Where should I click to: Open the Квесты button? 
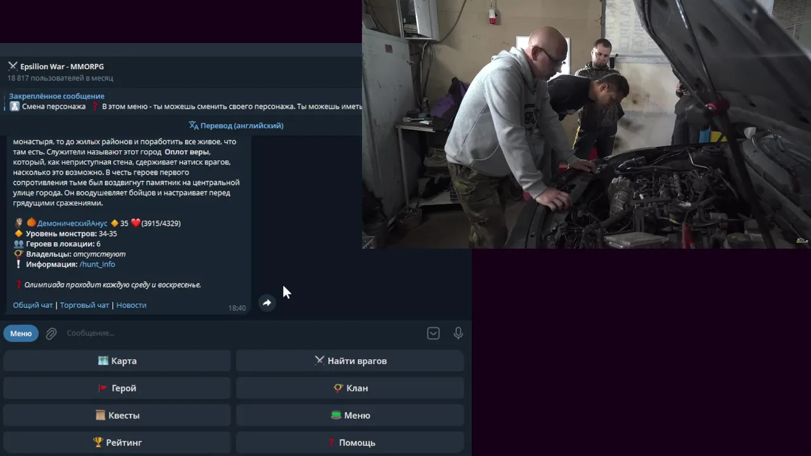(117, 415)
